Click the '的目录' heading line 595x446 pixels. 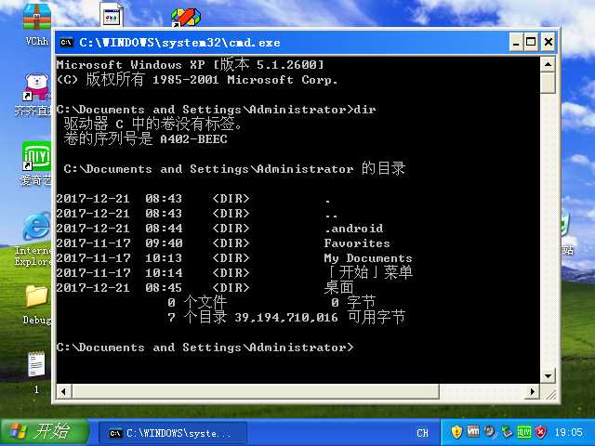[x=383, y=168]
